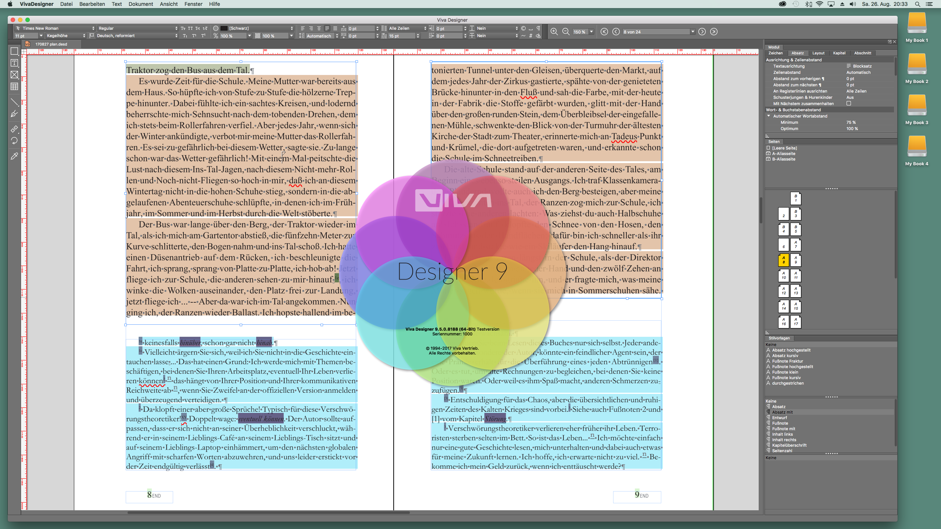Open the Times New Roman font dropdown

click(55, 28)
